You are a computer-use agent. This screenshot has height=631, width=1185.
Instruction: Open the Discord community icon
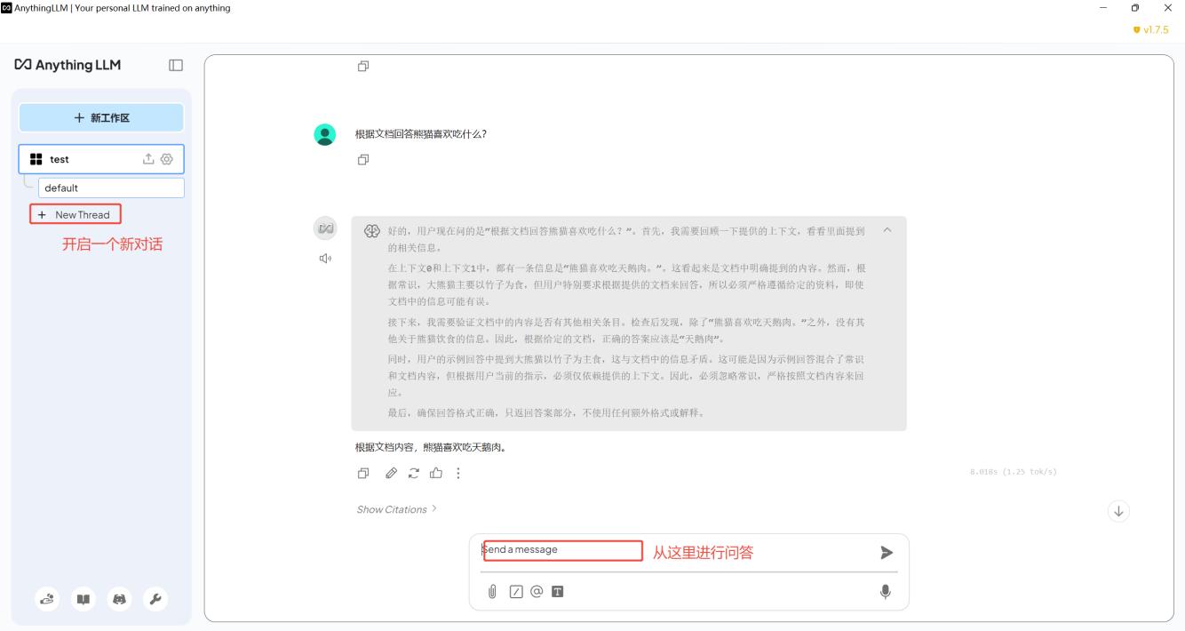pyautogui.click(x=116, y=599)
